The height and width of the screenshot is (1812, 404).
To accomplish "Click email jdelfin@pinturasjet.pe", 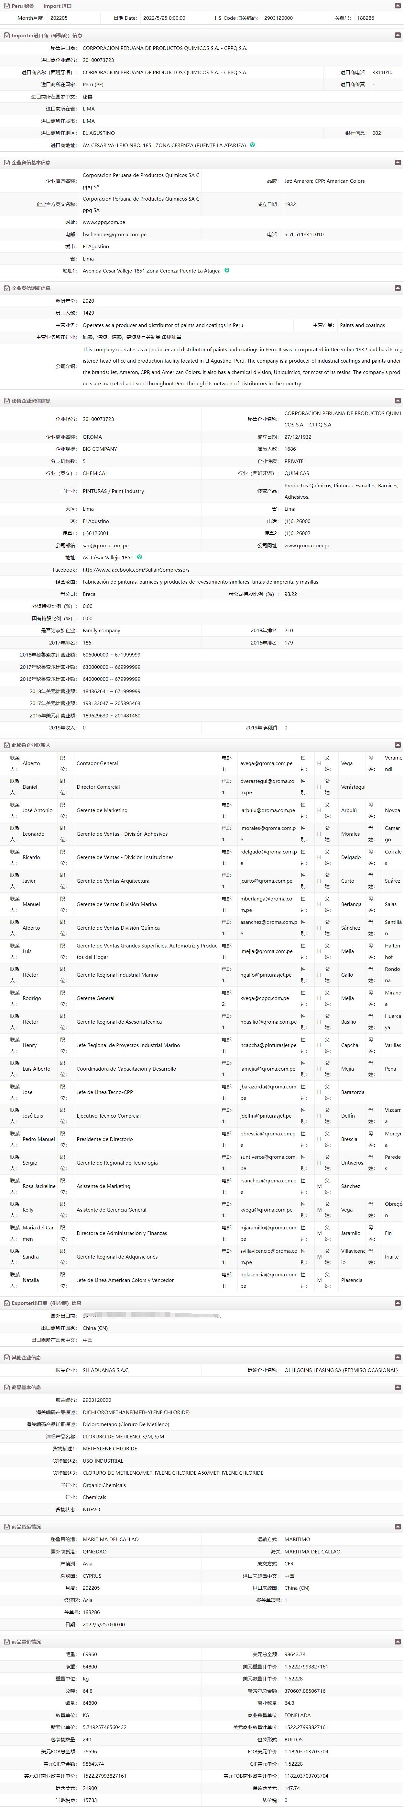I will coord(266,1116).
